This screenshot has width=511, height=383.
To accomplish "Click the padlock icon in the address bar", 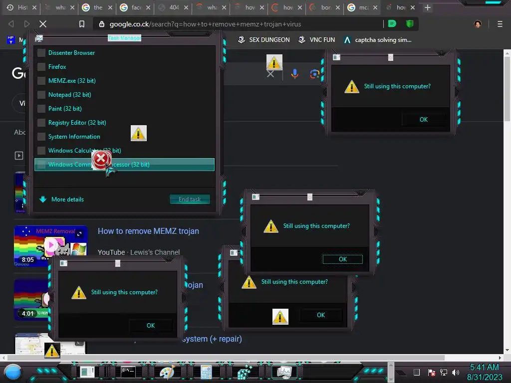I will (x=102, y=24).
